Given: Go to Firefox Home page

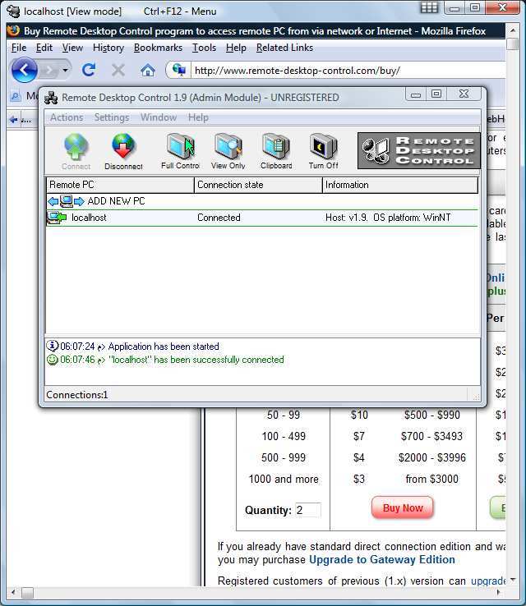Looking at the screenshot, I should [147, 71].
